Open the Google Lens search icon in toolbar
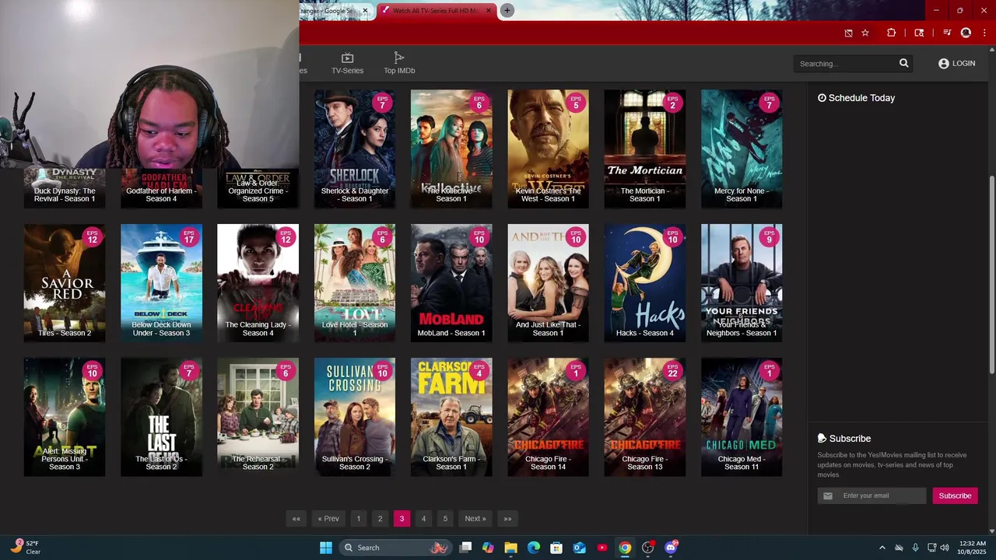 (919, 33)
